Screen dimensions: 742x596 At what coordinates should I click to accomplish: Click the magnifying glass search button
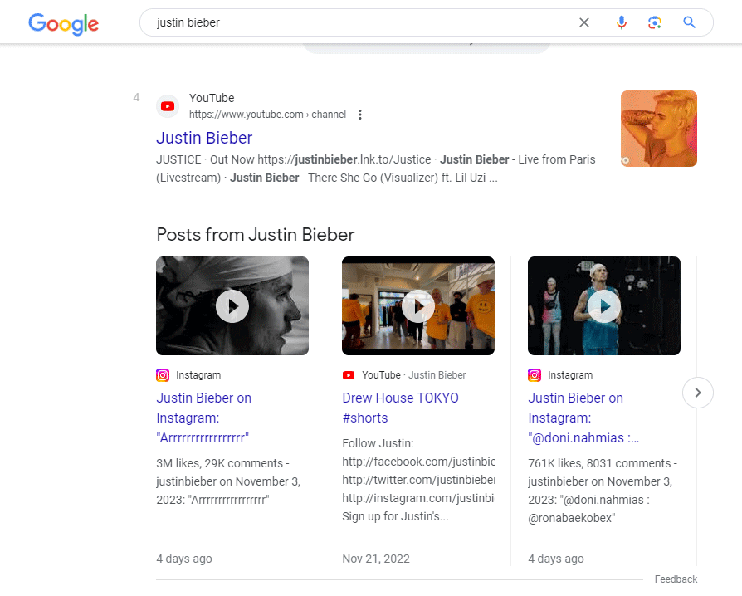tap(689, 22)
